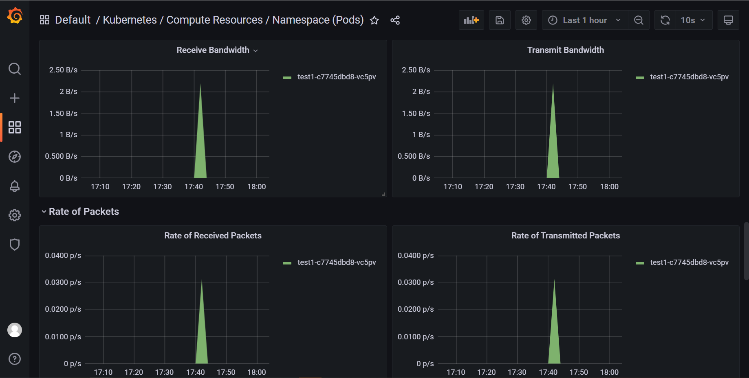Open the Transmit Bandwidth panel title menu
The width and height of the screenshot is (749, 378).
coord(566,50)
